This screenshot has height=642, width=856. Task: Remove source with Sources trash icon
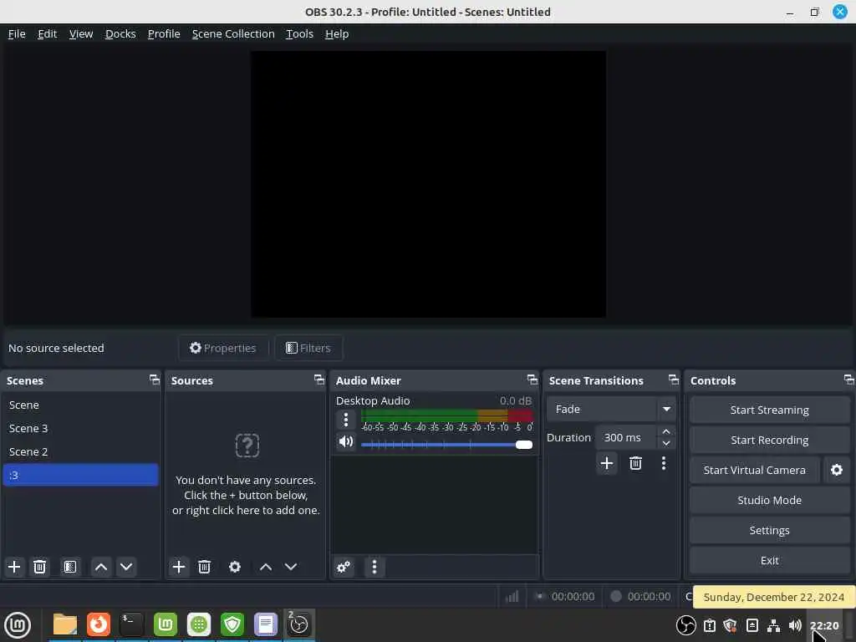tap(204, 567)
